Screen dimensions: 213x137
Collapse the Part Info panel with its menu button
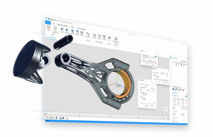point(187,93)
